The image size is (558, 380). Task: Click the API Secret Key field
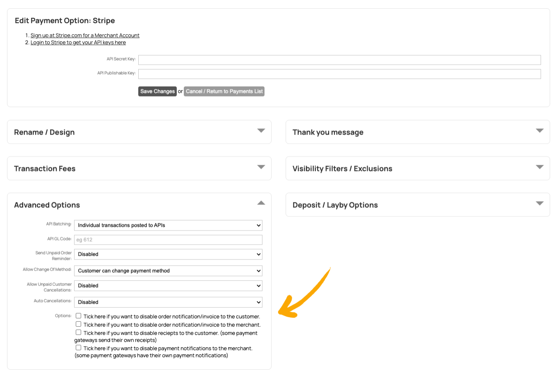click(x=339, y=60)
